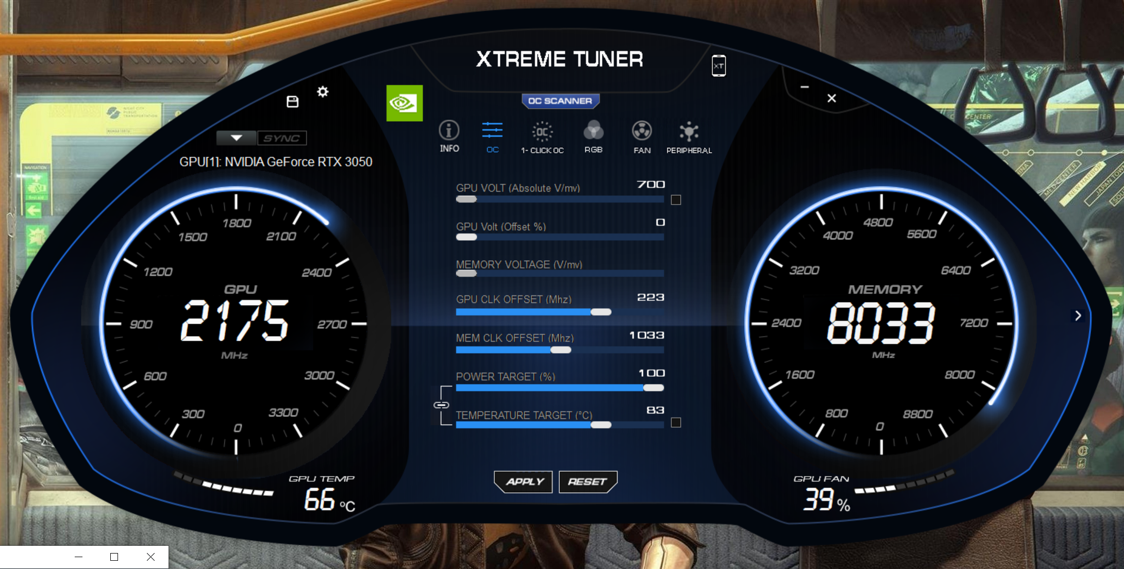Click the GPU VOLT absolute slider

coord(560,199)
